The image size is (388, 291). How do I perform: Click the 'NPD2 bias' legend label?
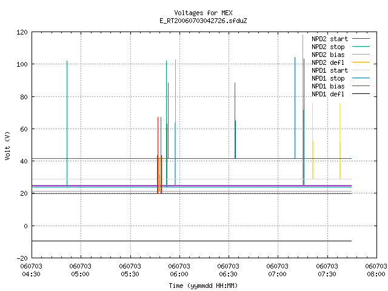[328, 55]
